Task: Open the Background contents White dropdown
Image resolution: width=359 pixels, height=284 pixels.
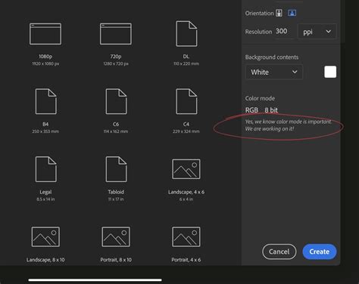Action: point(274,73)
